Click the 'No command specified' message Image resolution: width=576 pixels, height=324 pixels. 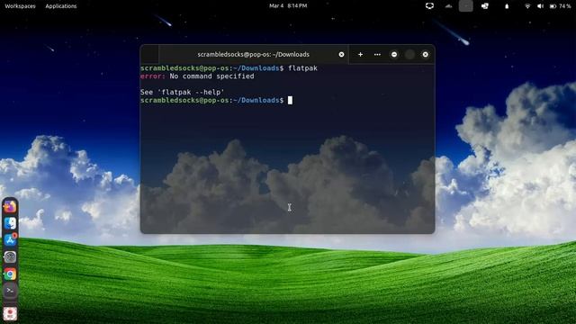click(x=212, y=76)
